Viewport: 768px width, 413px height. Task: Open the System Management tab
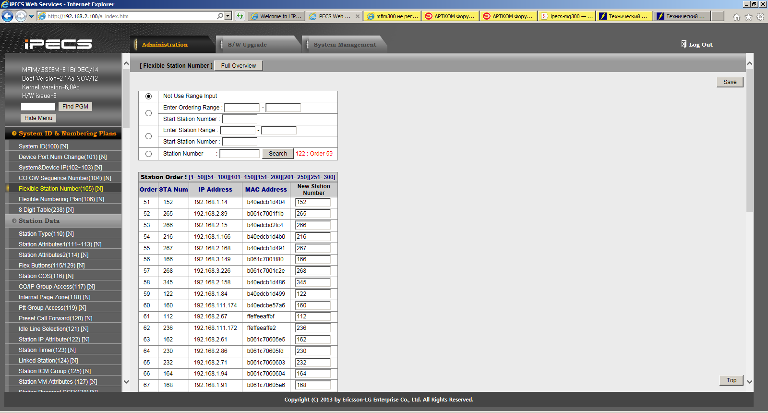click(345, 45)
